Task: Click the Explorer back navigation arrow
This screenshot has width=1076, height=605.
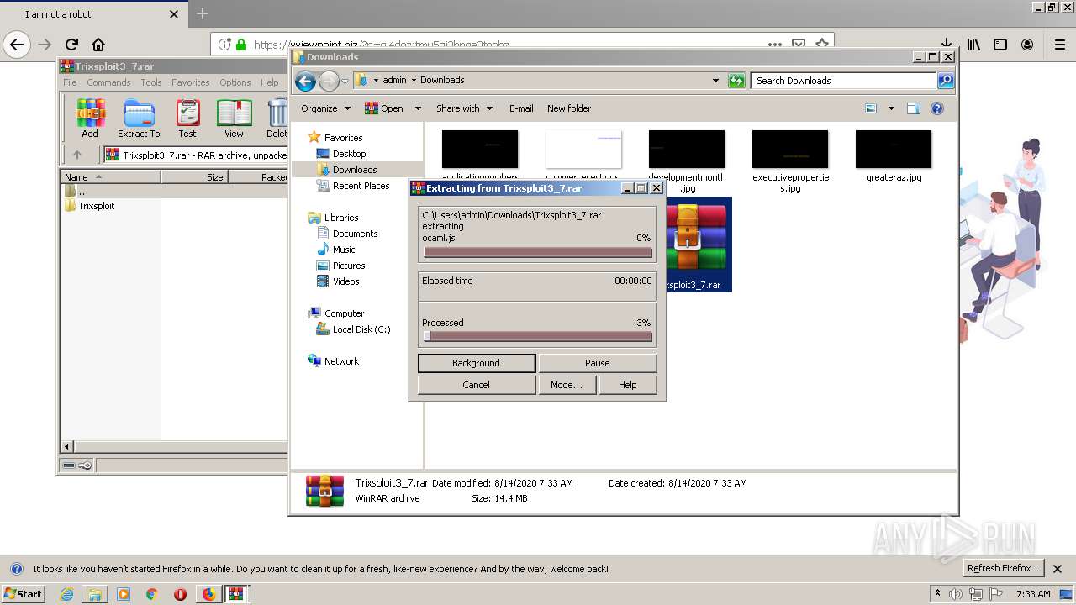Action: tap(305, 81)
